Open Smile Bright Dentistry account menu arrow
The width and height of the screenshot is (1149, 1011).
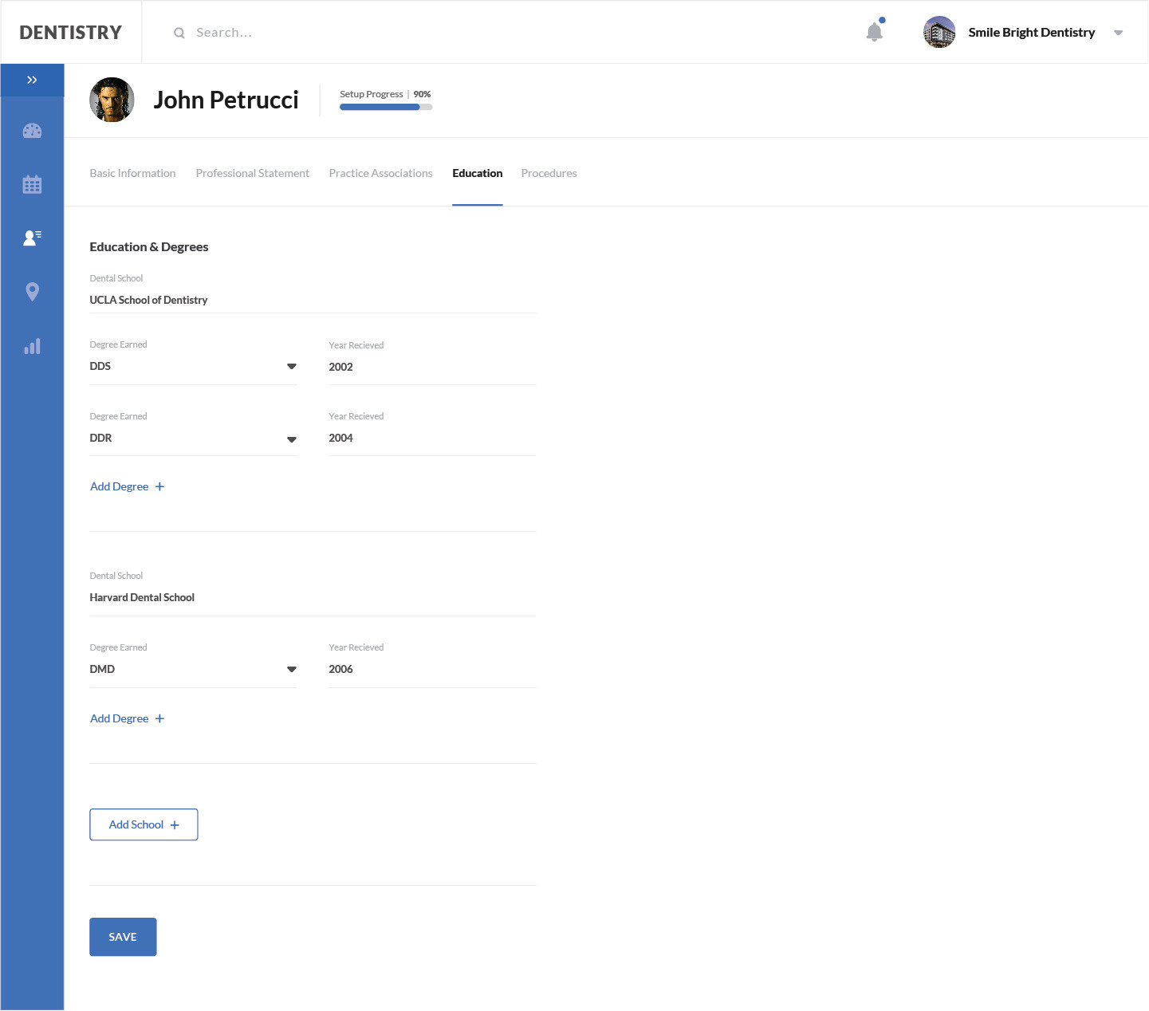[1118, 33]
